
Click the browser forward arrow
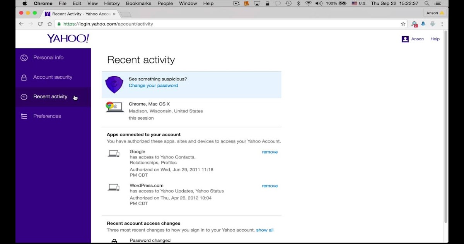point(31,24)
